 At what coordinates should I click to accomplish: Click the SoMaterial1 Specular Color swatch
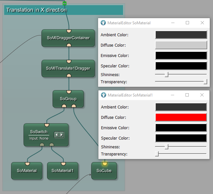(181, 138)
